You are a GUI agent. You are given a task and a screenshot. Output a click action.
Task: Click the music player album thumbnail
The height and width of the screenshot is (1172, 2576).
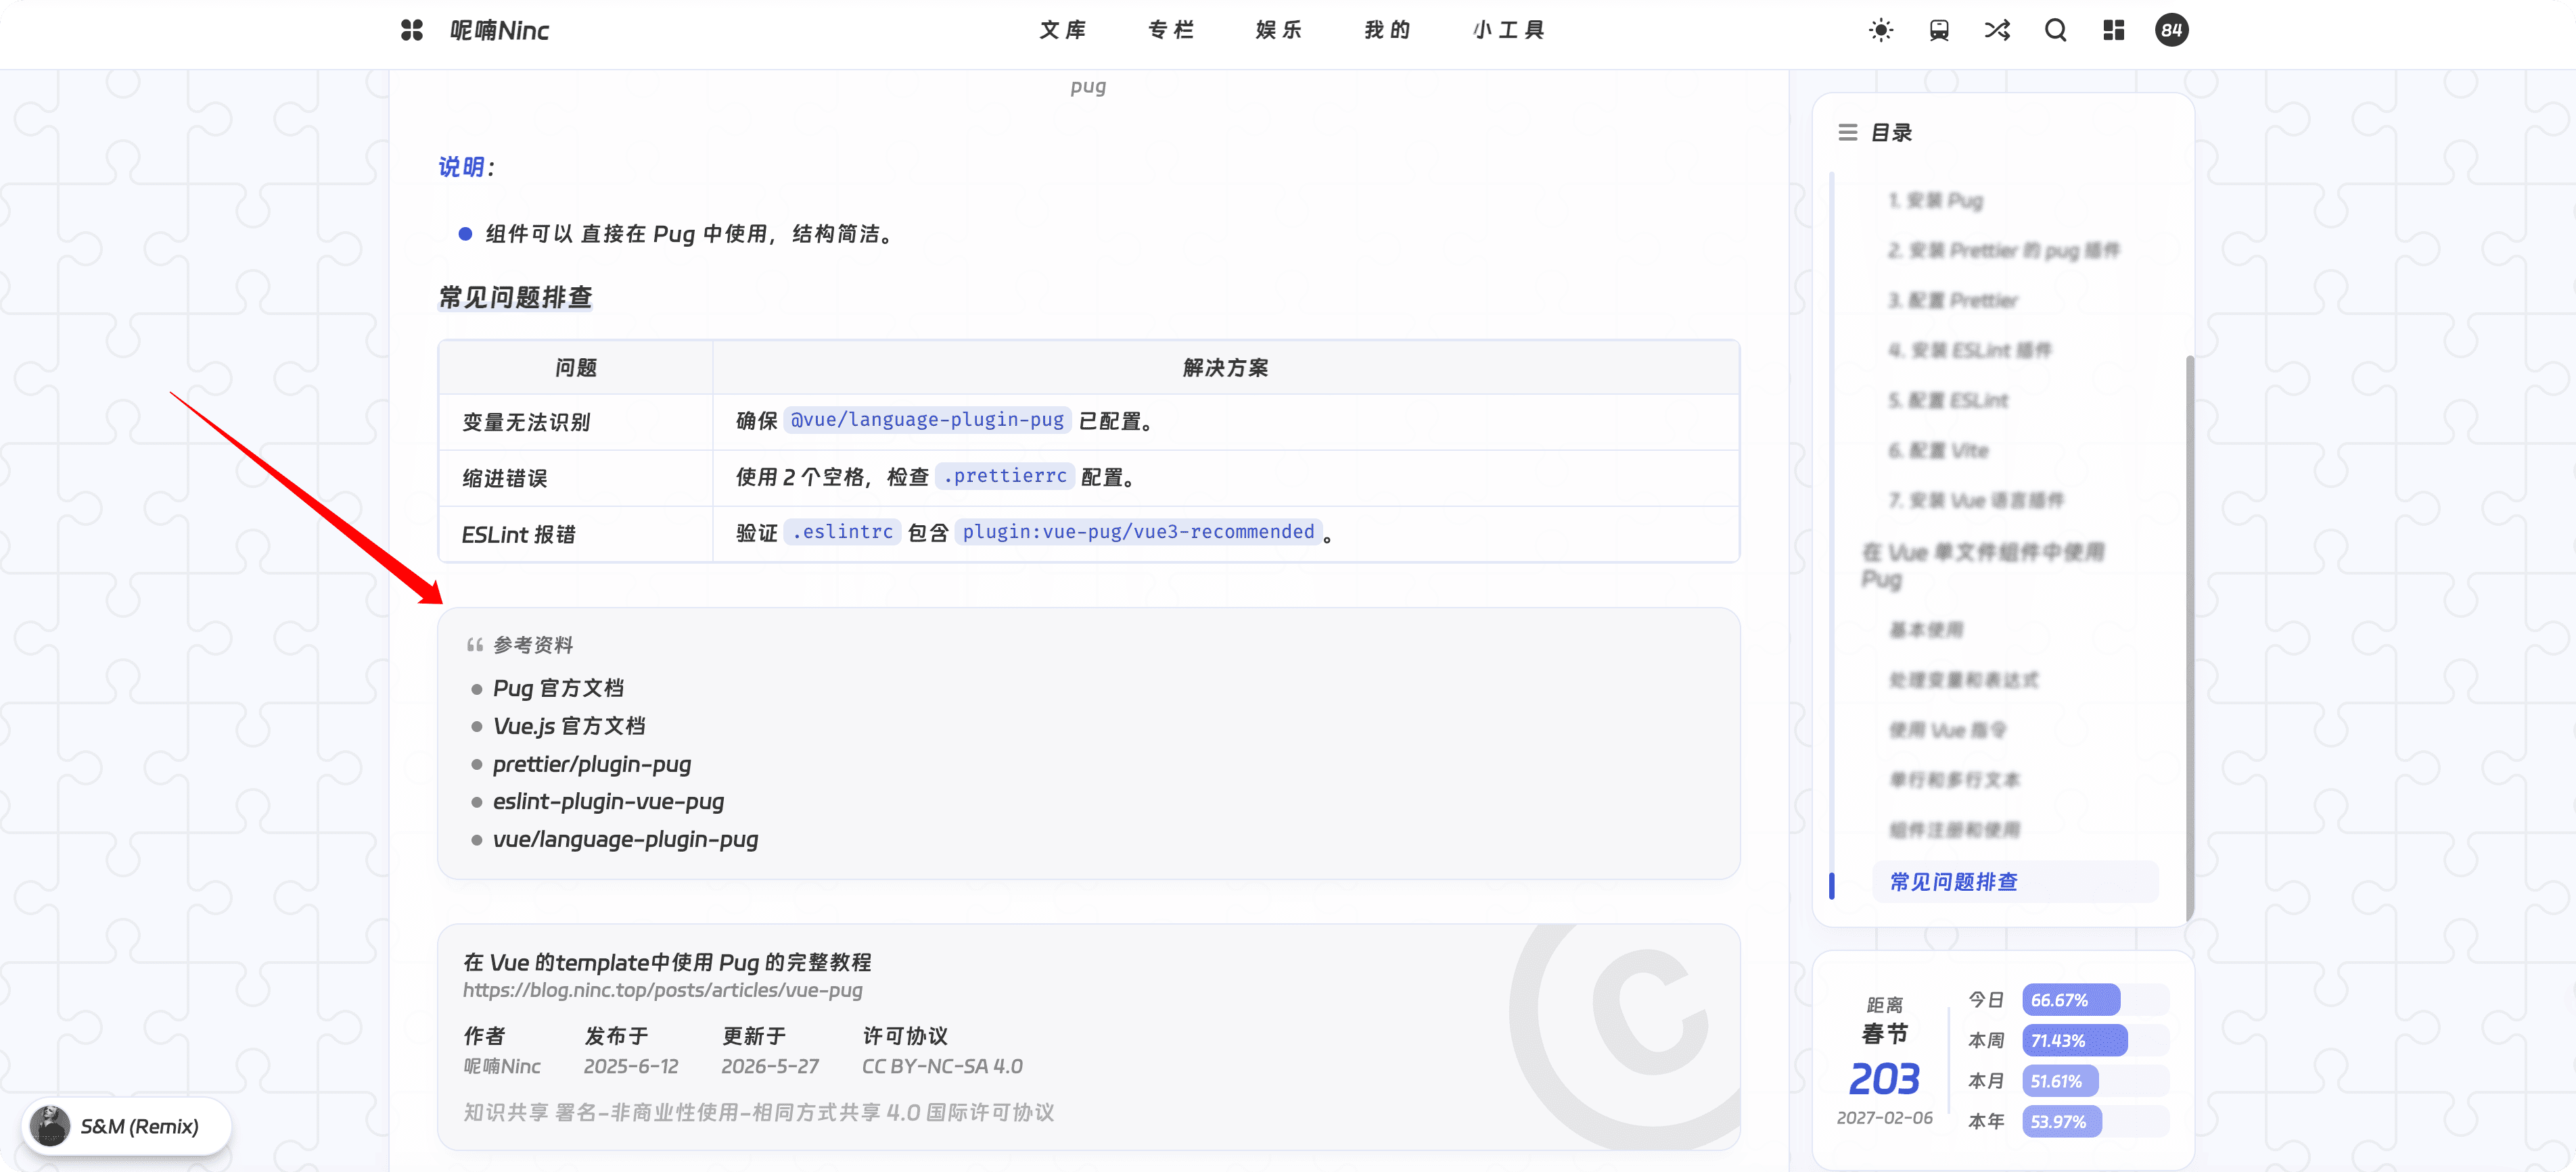pyautogui.click(x=50, y=1126)
